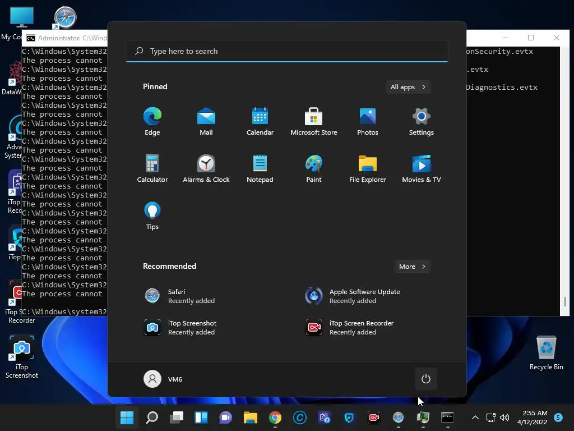Viewport: 574px width, 431px height.
Task: Open the taskbar monitor app before Command Prompt
Action: coord(423,418)
